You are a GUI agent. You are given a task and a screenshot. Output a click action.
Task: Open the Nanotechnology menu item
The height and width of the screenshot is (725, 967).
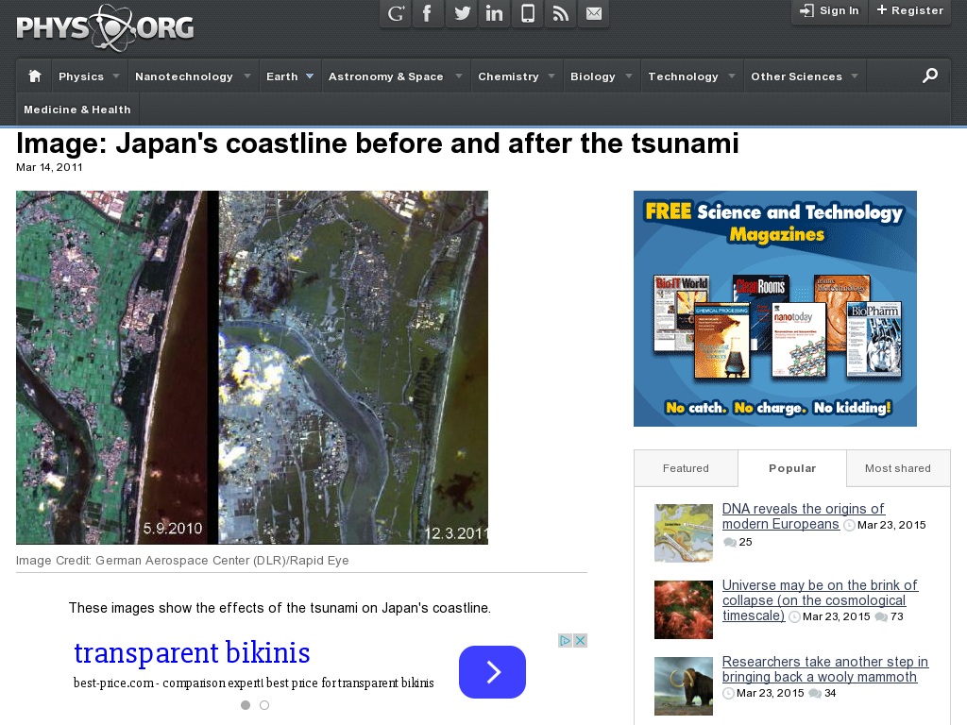click(x=184, y=76)
